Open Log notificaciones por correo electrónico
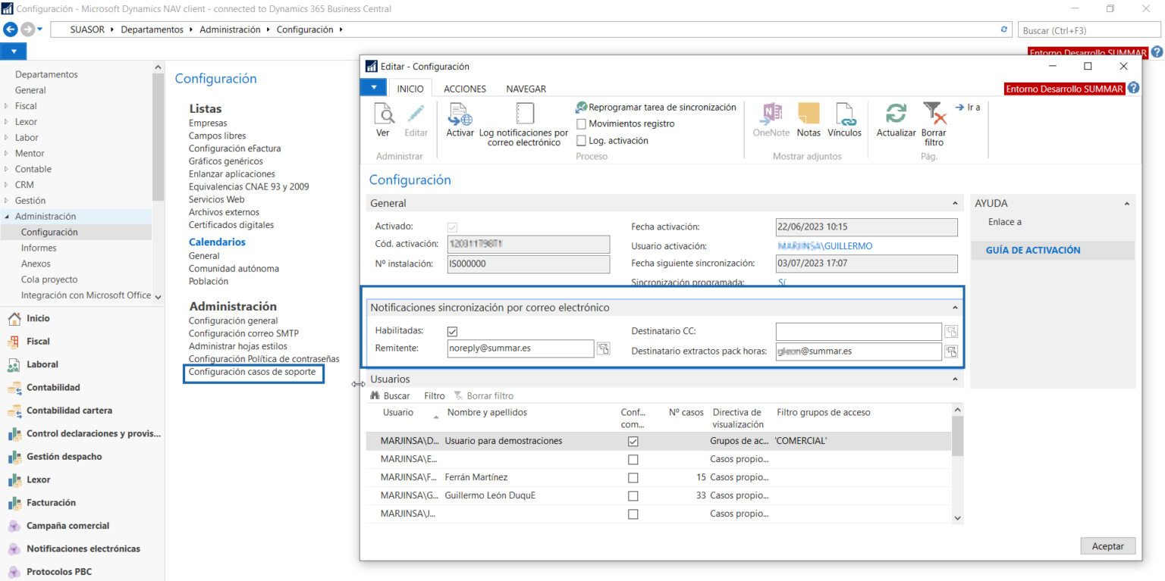Screen dimensions: 1165x581 [523, 114]
